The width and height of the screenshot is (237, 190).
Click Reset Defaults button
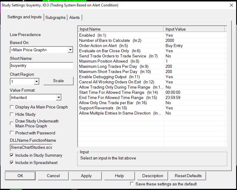pos(188,176)
